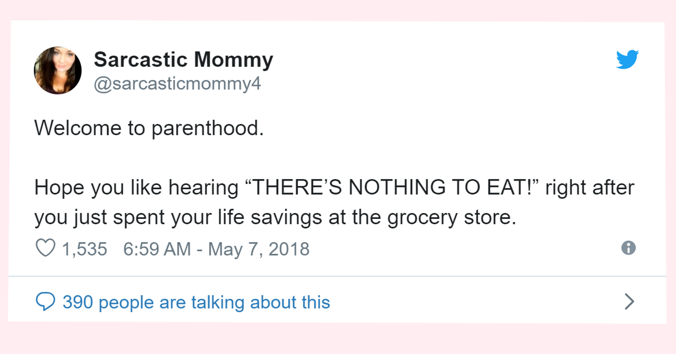Click the Twitter bird logo
Screen dimensions: 676x354
627,59
